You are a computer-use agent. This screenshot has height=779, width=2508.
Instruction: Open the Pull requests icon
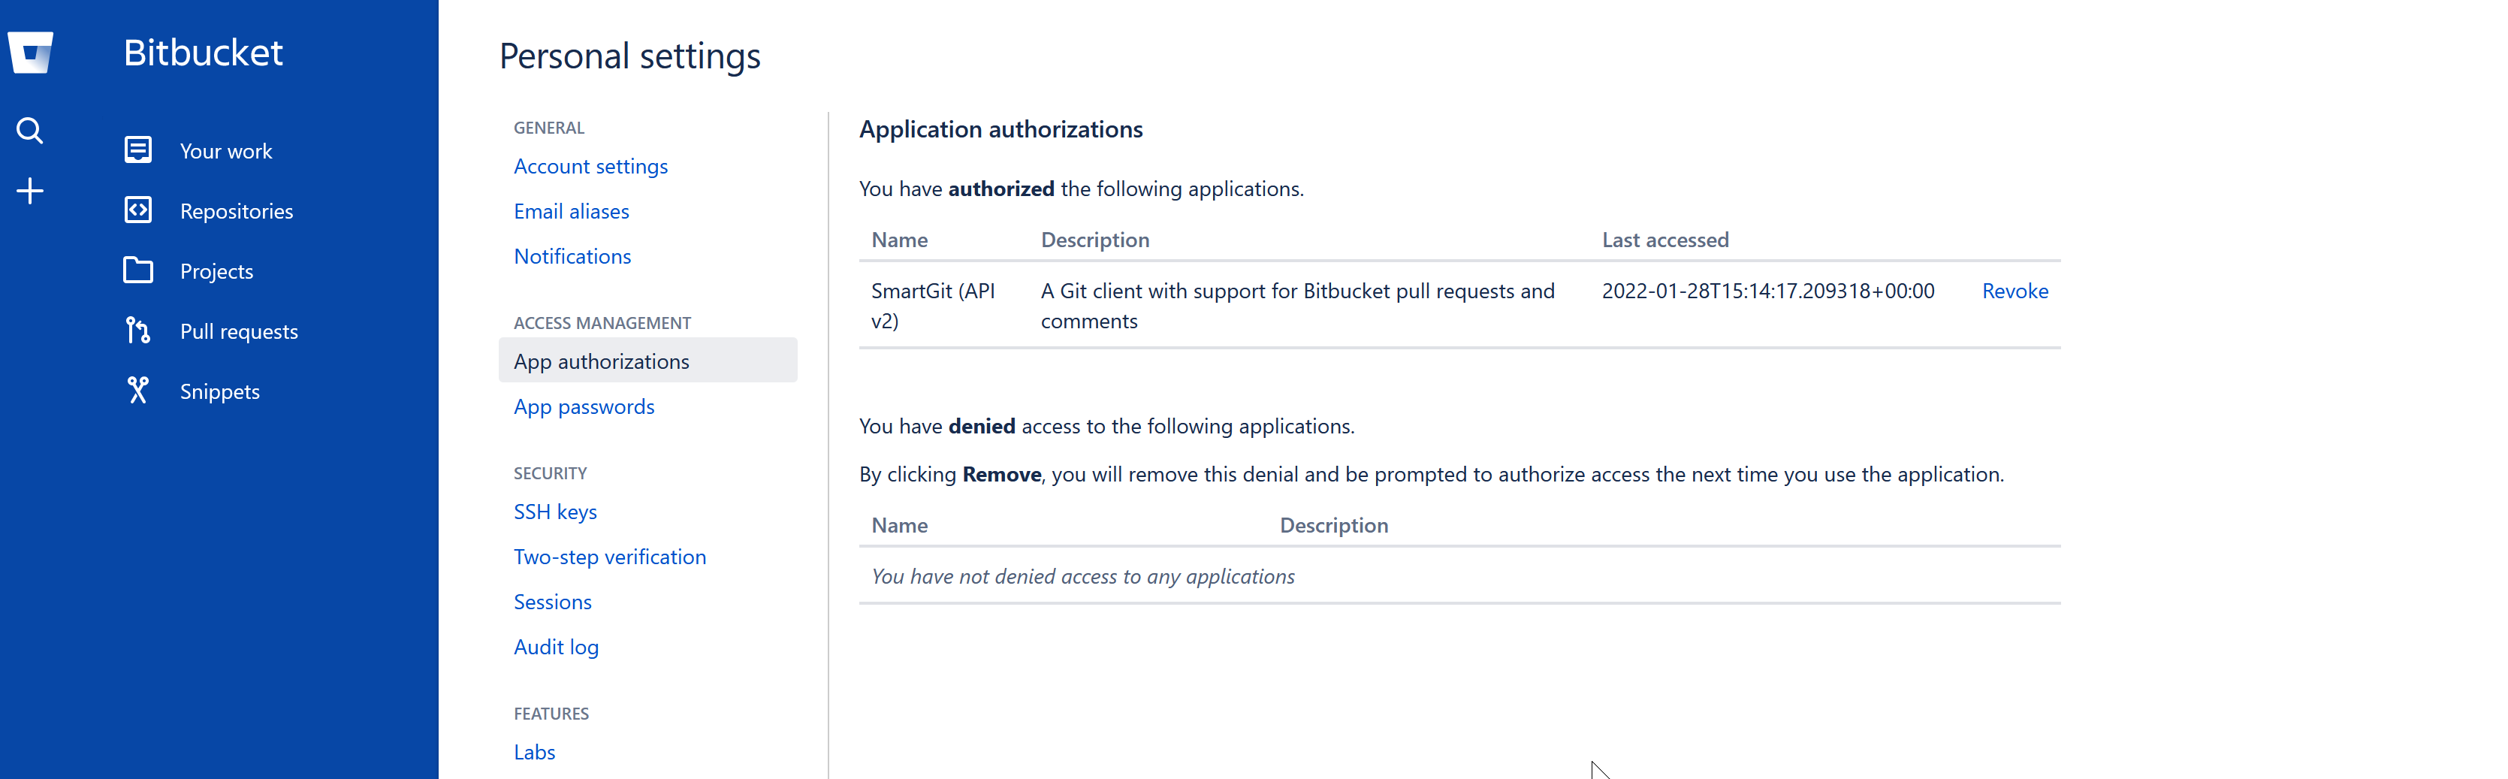(x=138, y=331)
